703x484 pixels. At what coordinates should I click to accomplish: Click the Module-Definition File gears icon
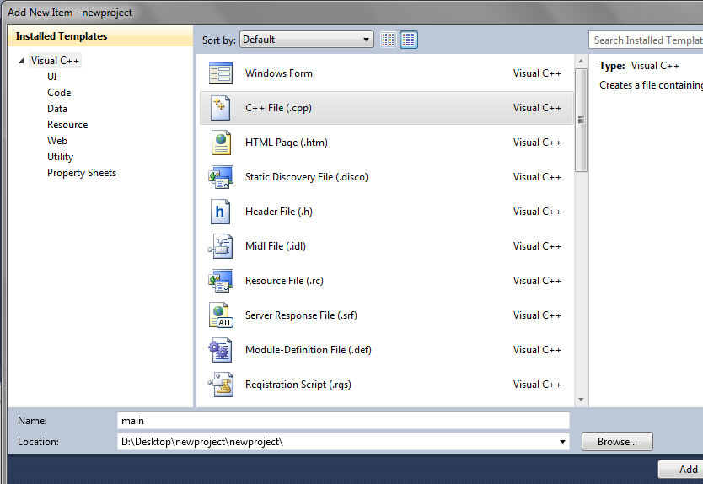(220, 350)
